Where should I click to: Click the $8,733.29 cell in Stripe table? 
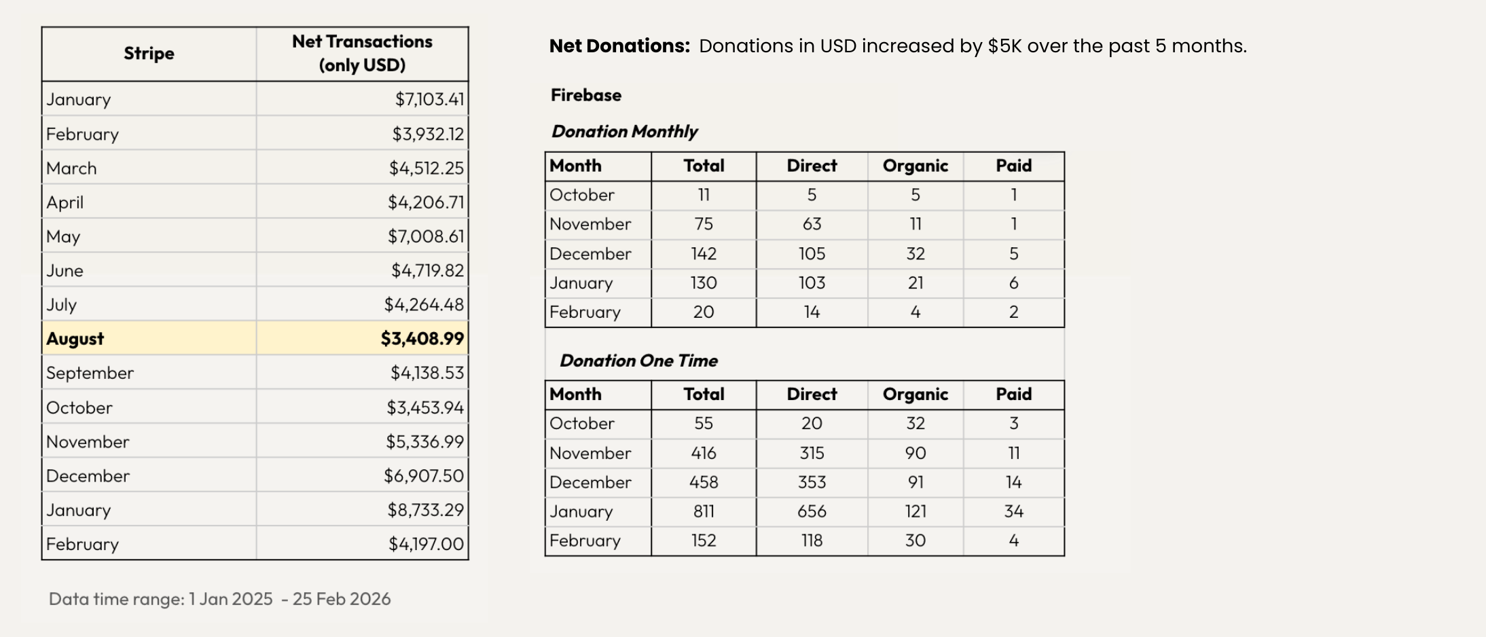click(x=425, y=510)
